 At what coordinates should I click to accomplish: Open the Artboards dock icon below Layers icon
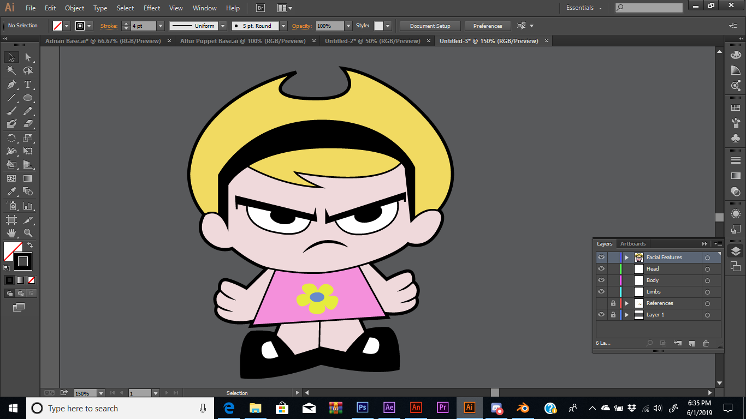coord(736,266)
